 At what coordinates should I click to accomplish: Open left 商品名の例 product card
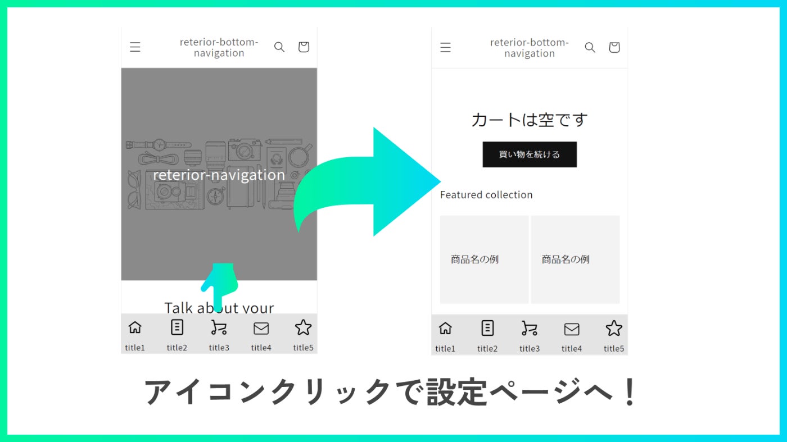(484, 259)
